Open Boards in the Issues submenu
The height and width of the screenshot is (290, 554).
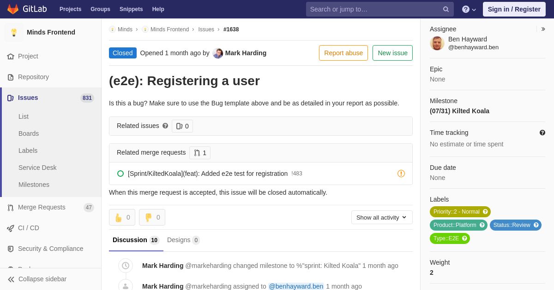click(29, 133)
